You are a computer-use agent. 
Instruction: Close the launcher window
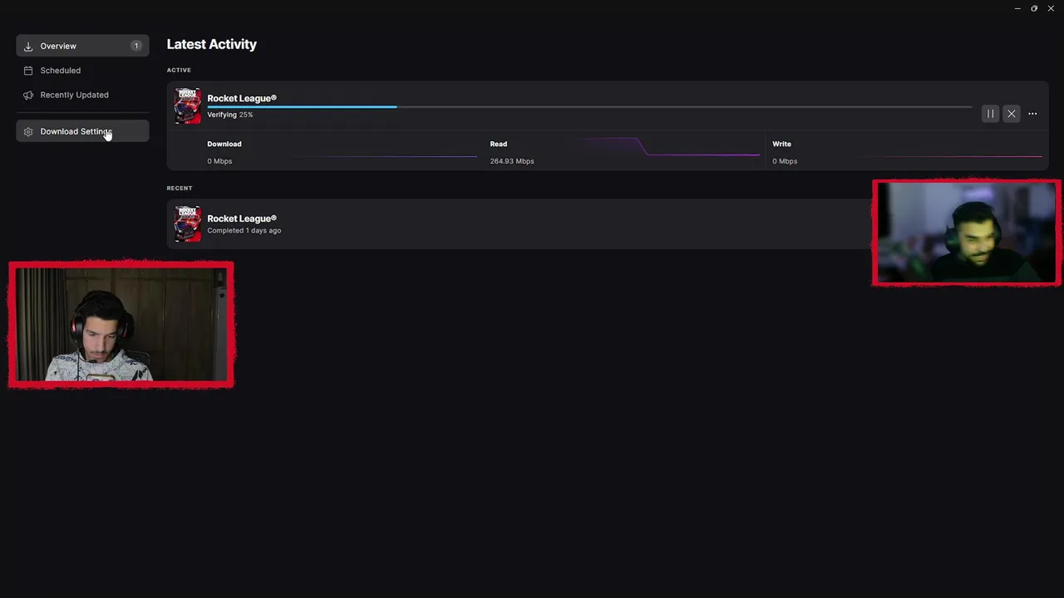[1051, 8]
